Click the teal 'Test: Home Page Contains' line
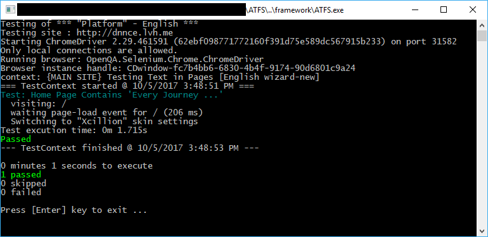This screenshot has height=237, width=488. 112,95
